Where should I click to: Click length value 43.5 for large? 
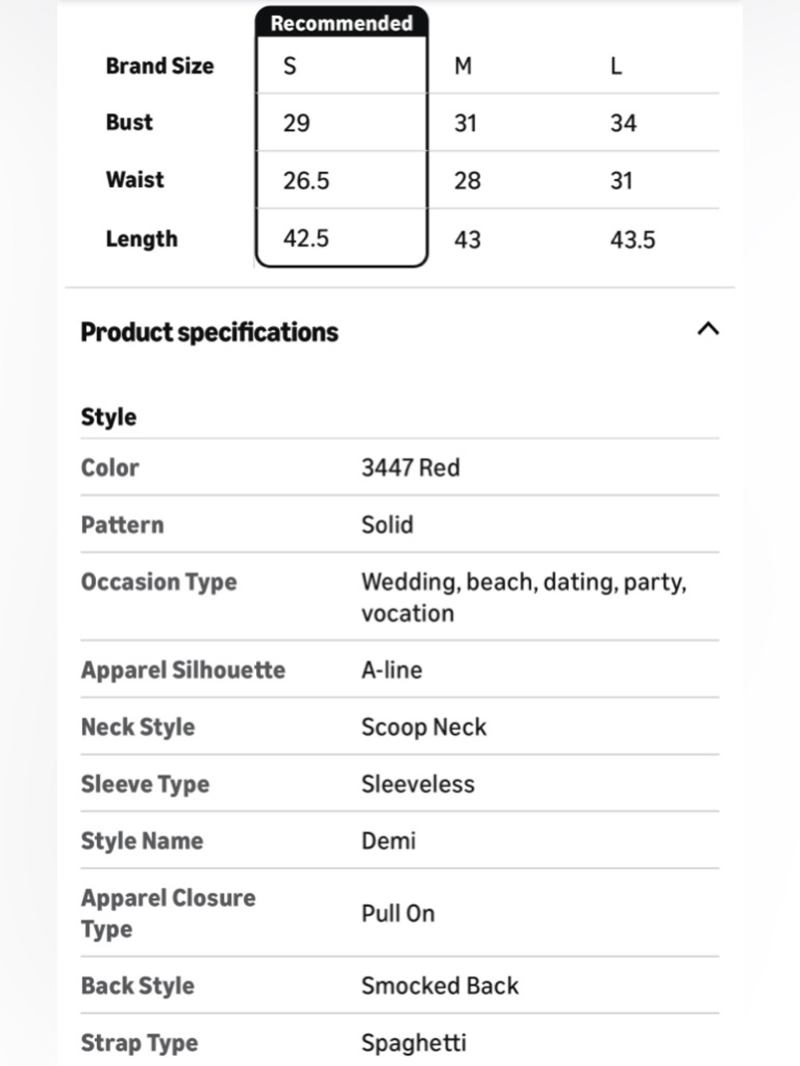[633, 239]
